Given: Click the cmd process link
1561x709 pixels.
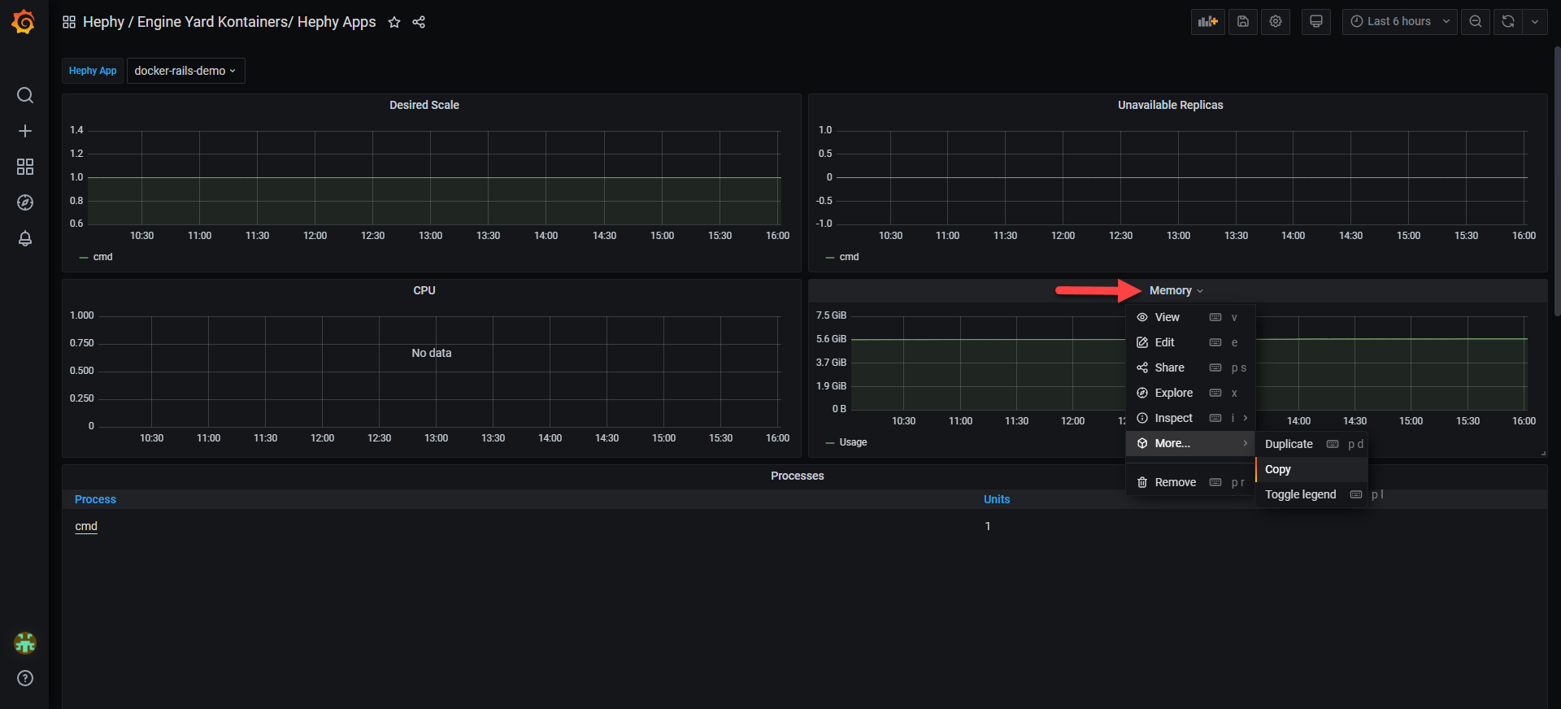Looking at the screenshot, I should tap(86, 526).
